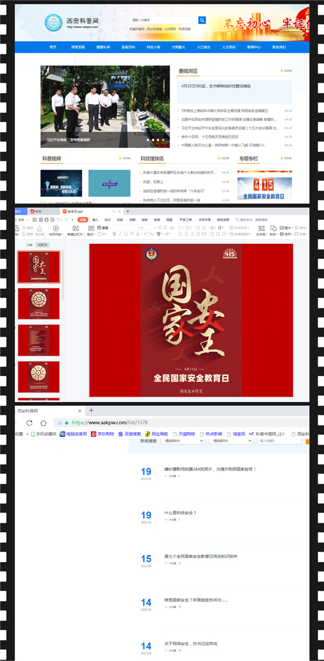Image resolution: width=324 pixels, height=661 pixels.
Task: Click the browser home icon
Action: (44, 423)
